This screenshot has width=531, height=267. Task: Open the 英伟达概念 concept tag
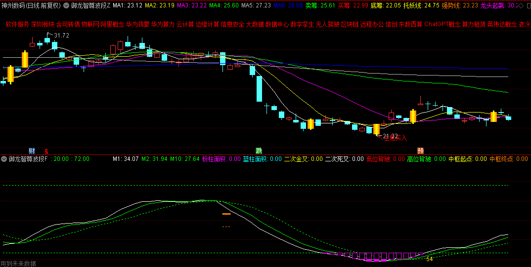point(502,24)
